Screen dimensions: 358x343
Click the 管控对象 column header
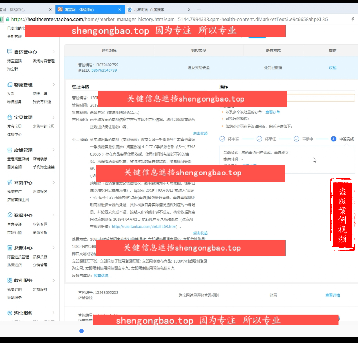pyautogui.click(x=109, y=50)
